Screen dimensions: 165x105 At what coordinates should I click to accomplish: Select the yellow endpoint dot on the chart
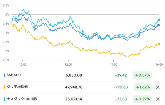click(x=159, y=44)
